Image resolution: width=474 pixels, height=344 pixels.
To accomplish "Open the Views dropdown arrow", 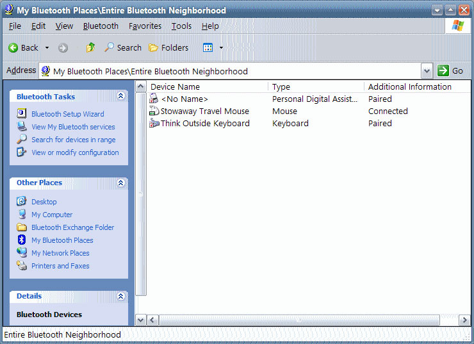I will pos(221,48).
